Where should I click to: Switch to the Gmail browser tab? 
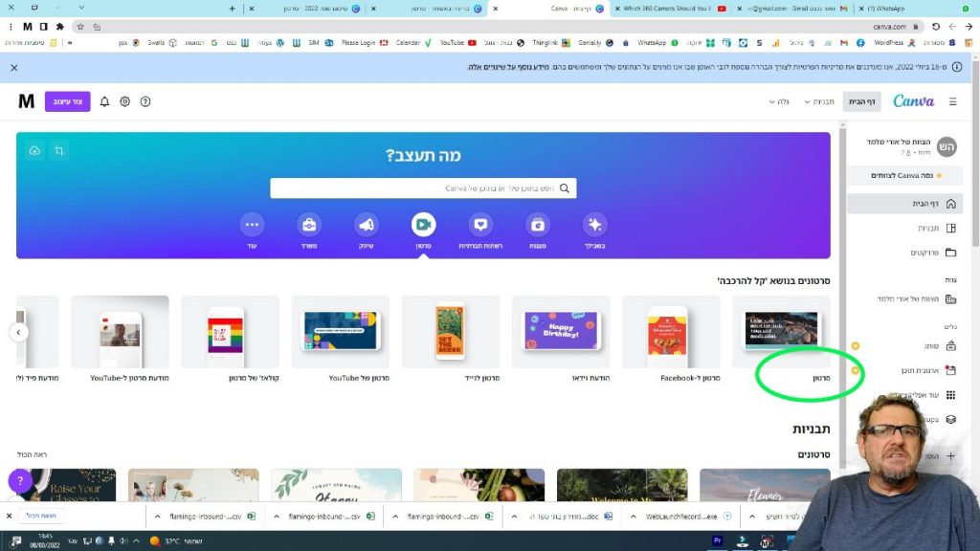click(793, 8)
